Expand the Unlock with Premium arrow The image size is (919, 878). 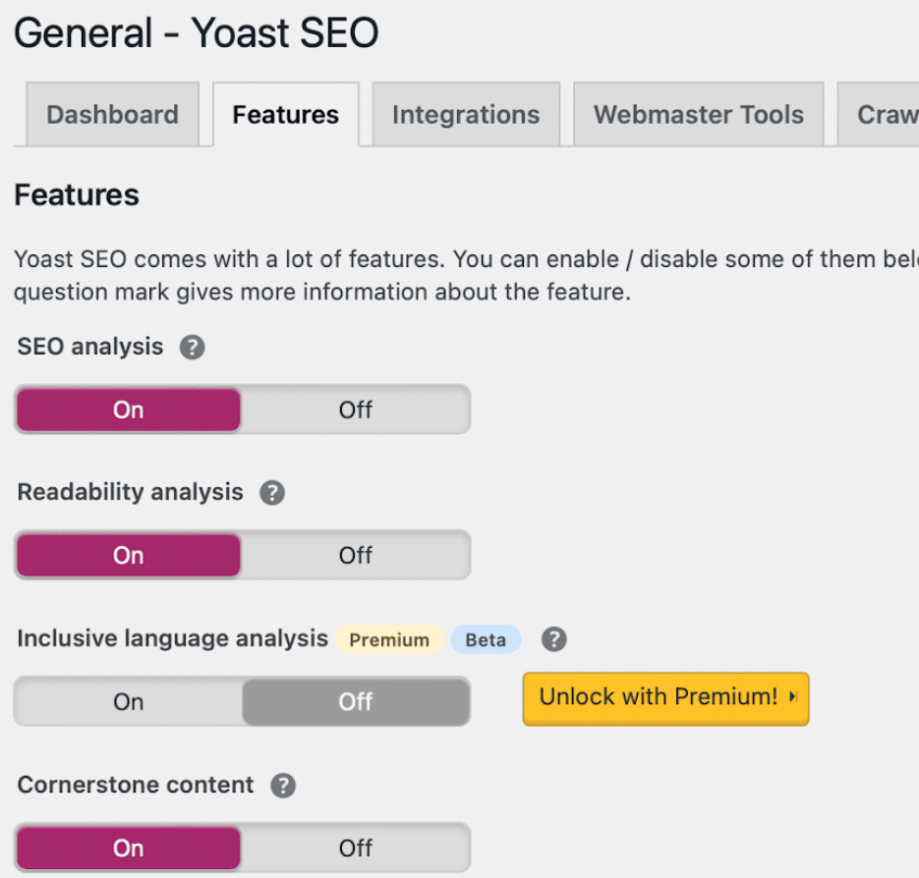point(792,699)
